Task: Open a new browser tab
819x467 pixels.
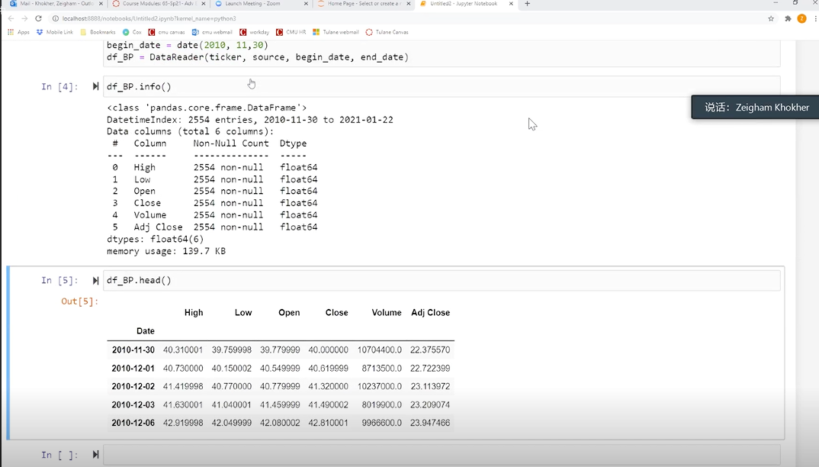Action: (x=527, y=4)
